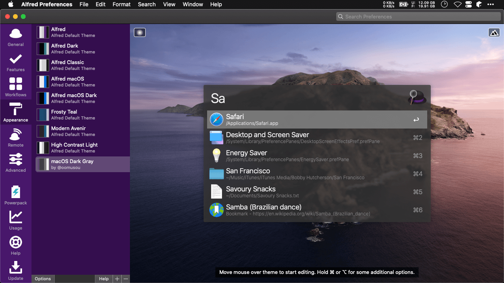This screenshot has width=504, height=283.
Task: Click the Energy Saver result title
Action: (246, 153)
